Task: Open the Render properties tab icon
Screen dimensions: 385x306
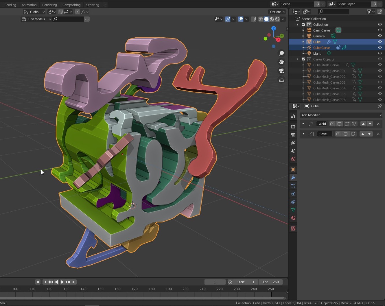Action: click(x=293, y=126)
